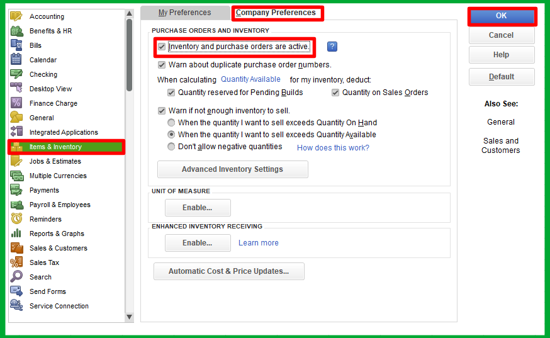Select the Reports & Graphs chart icon

(x=16, y=234)
